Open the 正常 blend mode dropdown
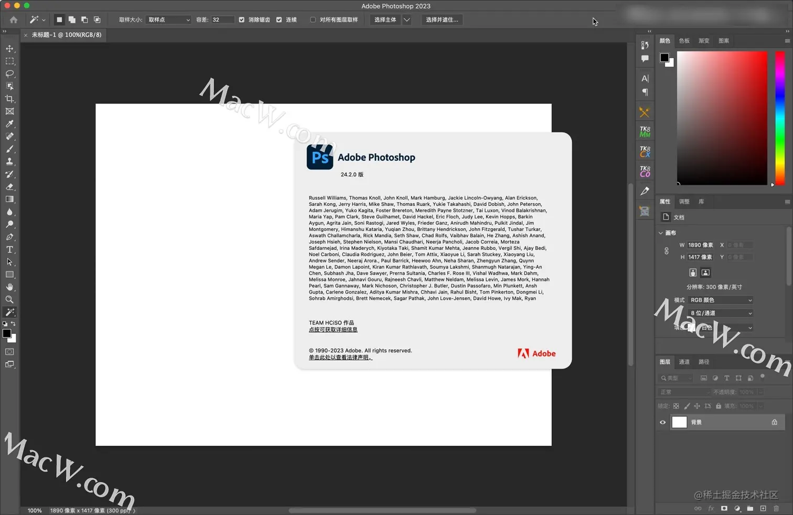The width and height of the screenshot is (793, 515). tap(684, 392)
